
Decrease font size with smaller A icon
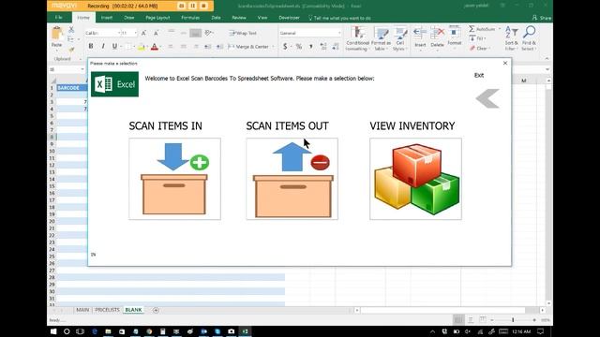coord(156,34)
